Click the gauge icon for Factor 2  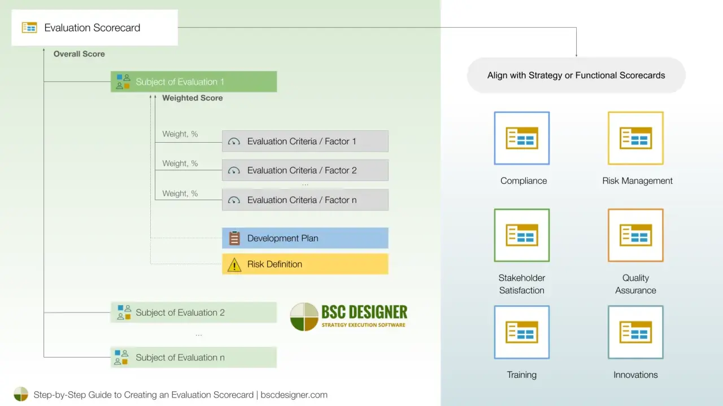point(234,170)
